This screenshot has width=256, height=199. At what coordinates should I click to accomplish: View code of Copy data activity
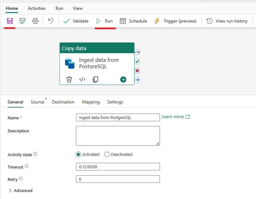(82, 80)
